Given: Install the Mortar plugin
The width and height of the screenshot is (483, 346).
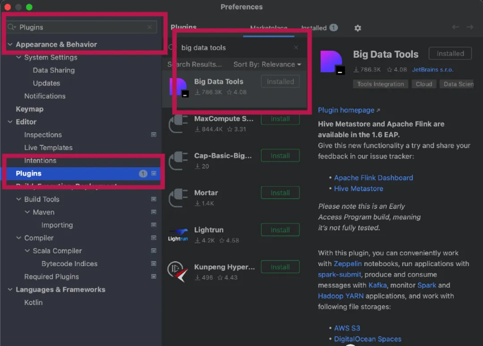Looking at the screenshot, I should [280, 193].
